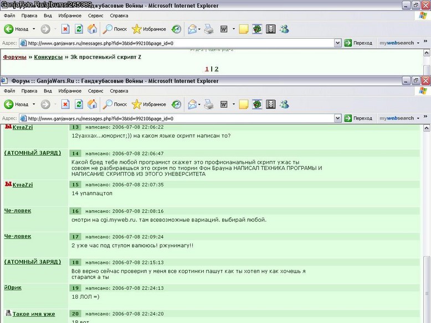This screenshot has height=323, width=431.
Task: Click post number 16 badge
Action: pos(75,211)
